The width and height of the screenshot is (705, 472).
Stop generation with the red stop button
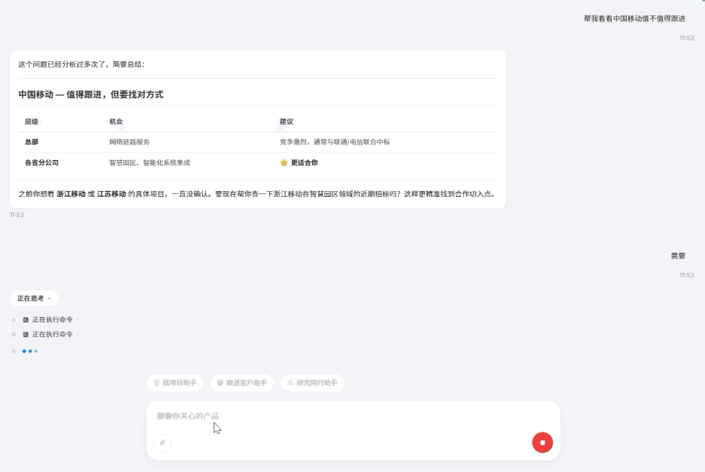[x=542, y=442]
